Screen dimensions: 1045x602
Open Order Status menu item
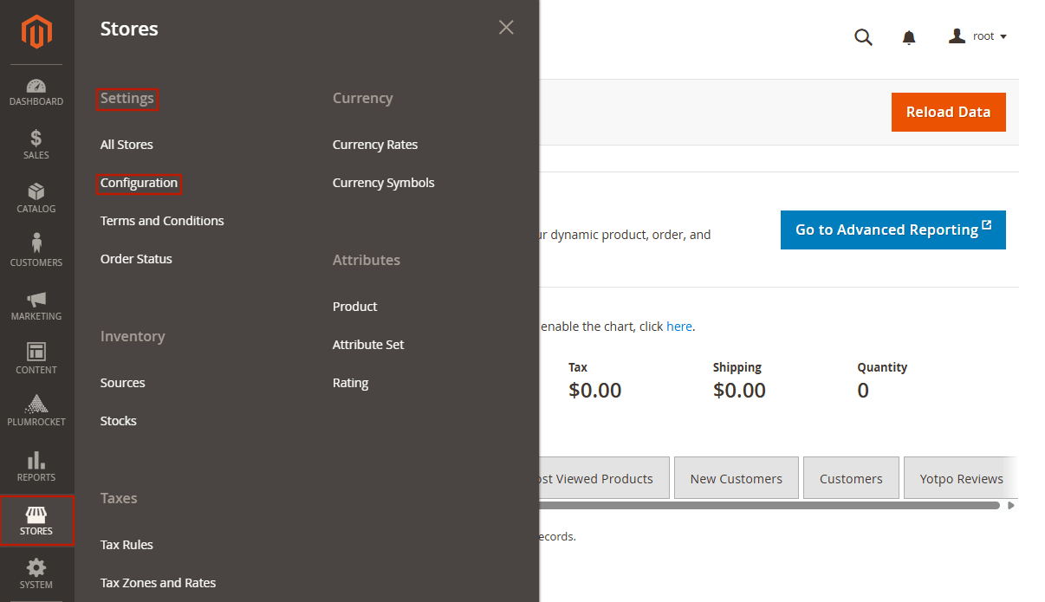click(x=136, y=259)
